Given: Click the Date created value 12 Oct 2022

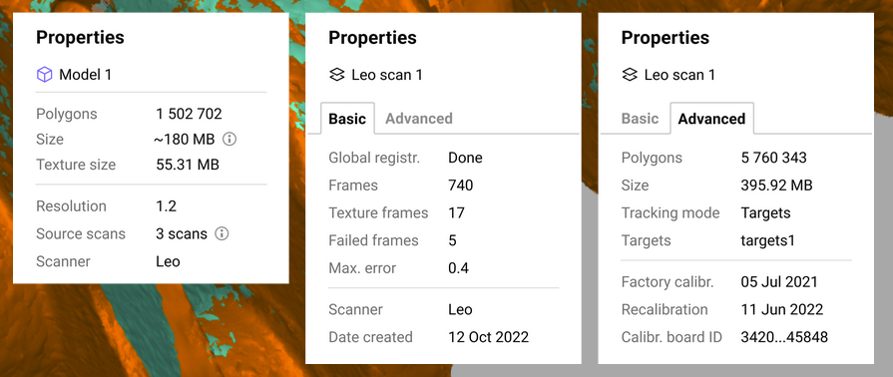Looking at the screenshot, I should click(x=489, y=337).
